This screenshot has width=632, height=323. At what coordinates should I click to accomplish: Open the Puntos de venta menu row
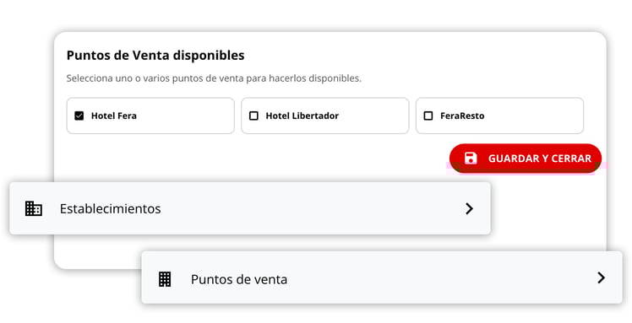(x=382, y=277)
